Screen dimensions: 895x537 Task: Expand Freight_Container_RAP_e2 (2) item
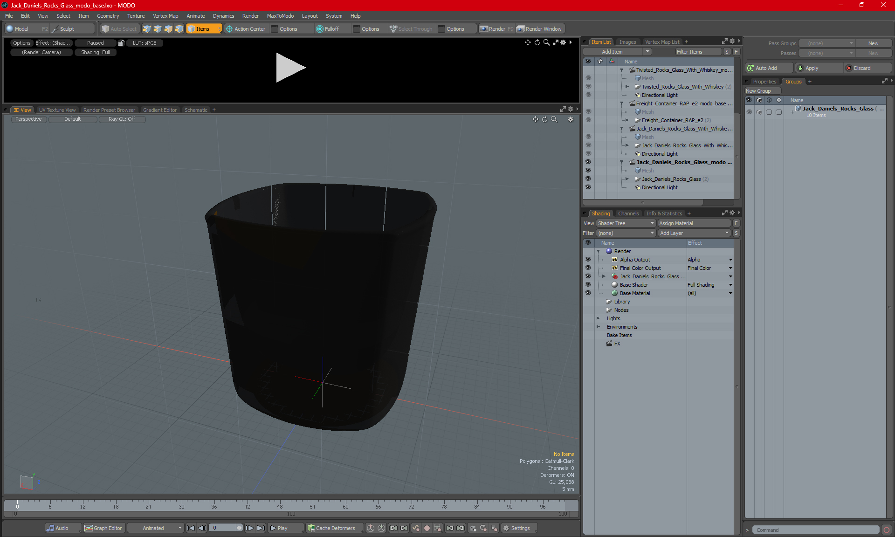[627, 120]
